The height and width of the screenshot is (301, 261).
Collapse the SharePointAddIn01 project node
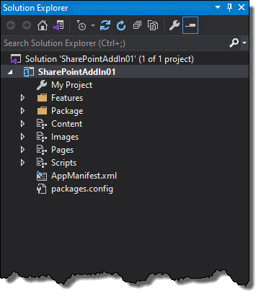point(10,72)
